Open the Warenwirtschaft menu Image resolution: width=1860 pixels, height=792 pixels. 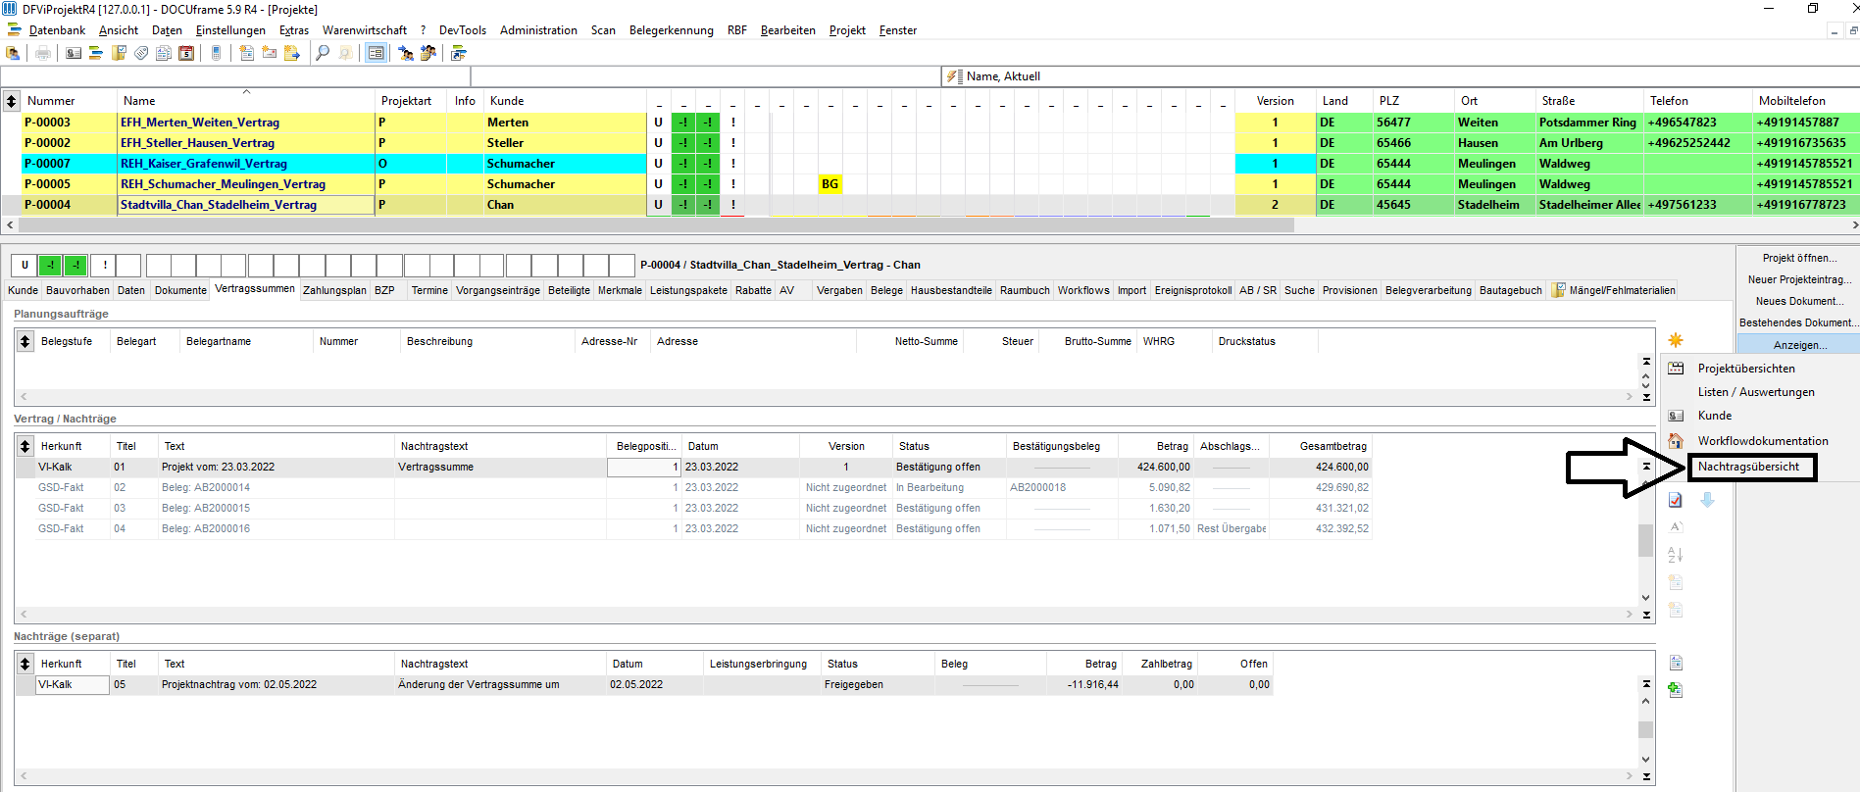point(365,30)
